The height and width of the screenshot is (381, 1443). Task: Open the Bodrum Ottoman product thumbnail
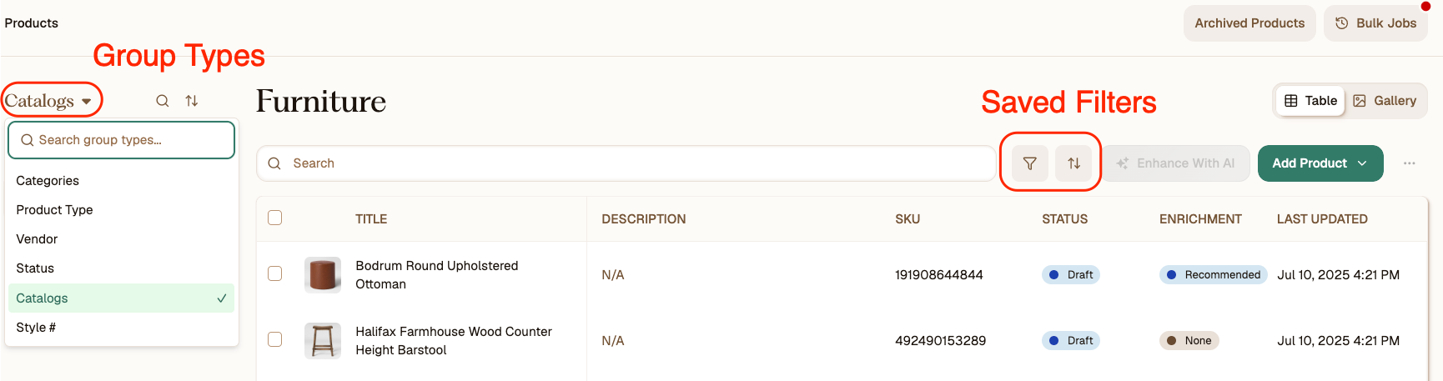323,274
